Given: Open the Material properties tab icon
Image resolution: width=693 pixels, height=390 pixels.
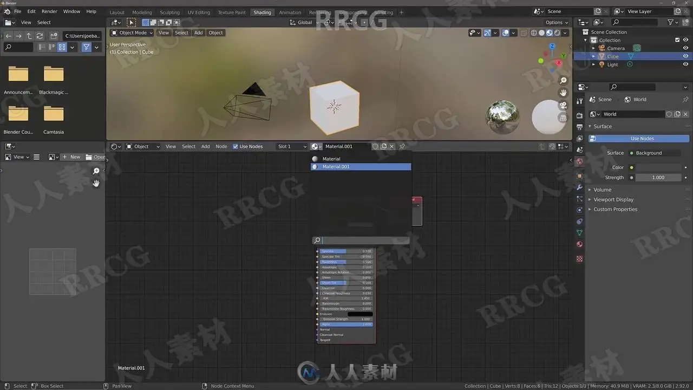Looking at the screenshot, I should tap(580, 244).
